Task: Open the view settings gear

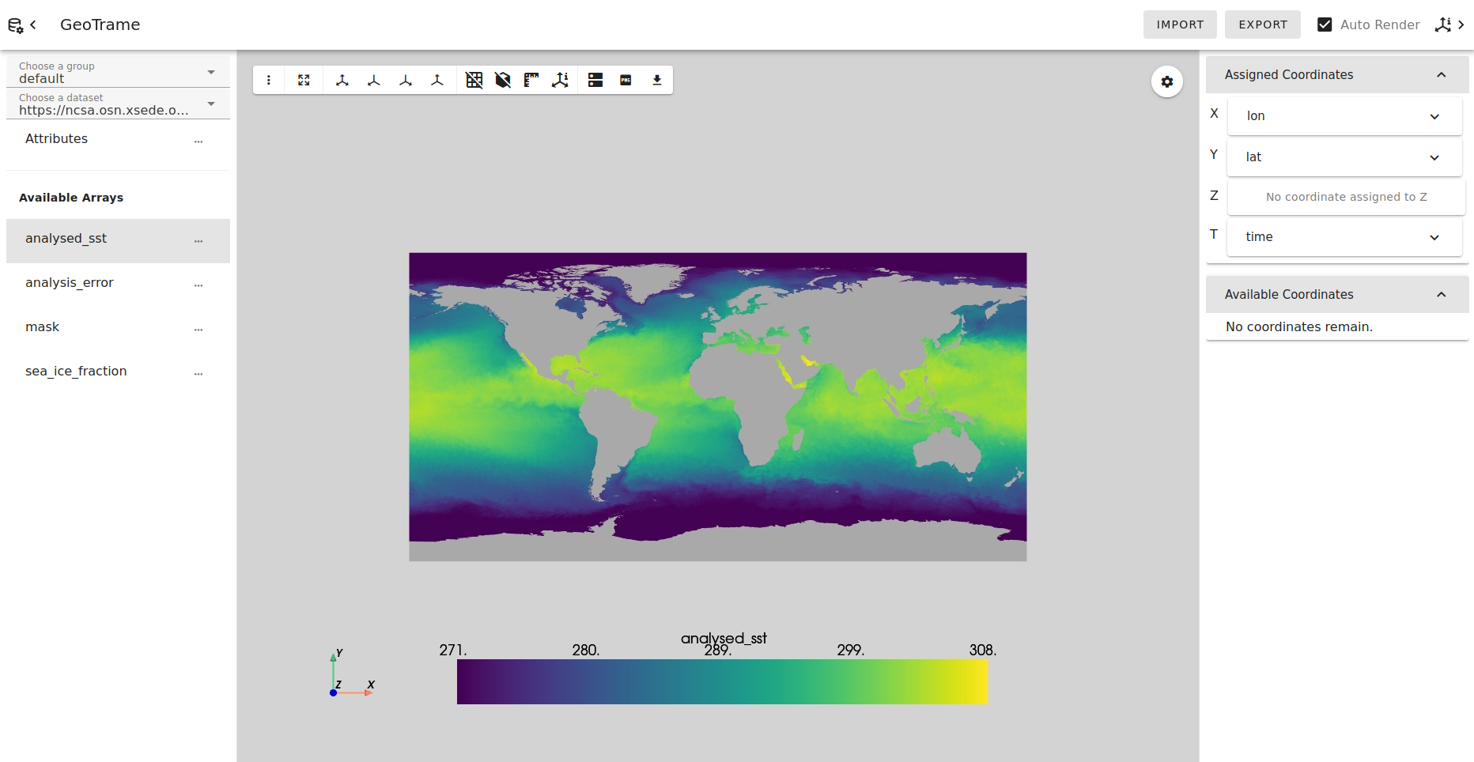Action: pyautogui.click(x=1167, y=81)
